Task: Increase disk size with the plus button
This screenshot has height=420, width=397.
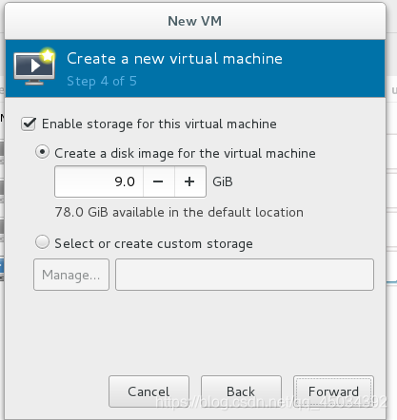Action: point(189,181)
